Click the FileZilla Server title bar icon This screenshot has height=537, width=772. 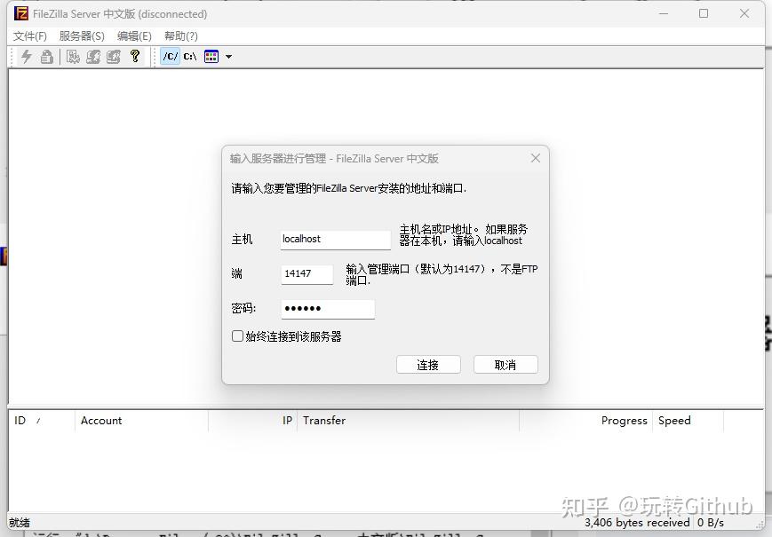(21, 14)
